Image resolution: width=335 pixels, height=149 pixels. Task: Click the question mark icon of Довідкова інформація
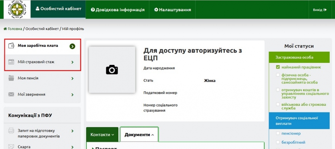point(93,10)
